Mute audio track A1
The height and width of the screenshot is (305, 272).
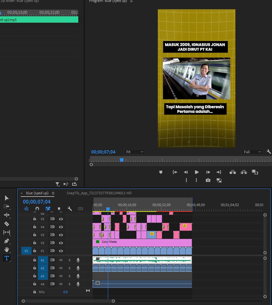(61, 260)
